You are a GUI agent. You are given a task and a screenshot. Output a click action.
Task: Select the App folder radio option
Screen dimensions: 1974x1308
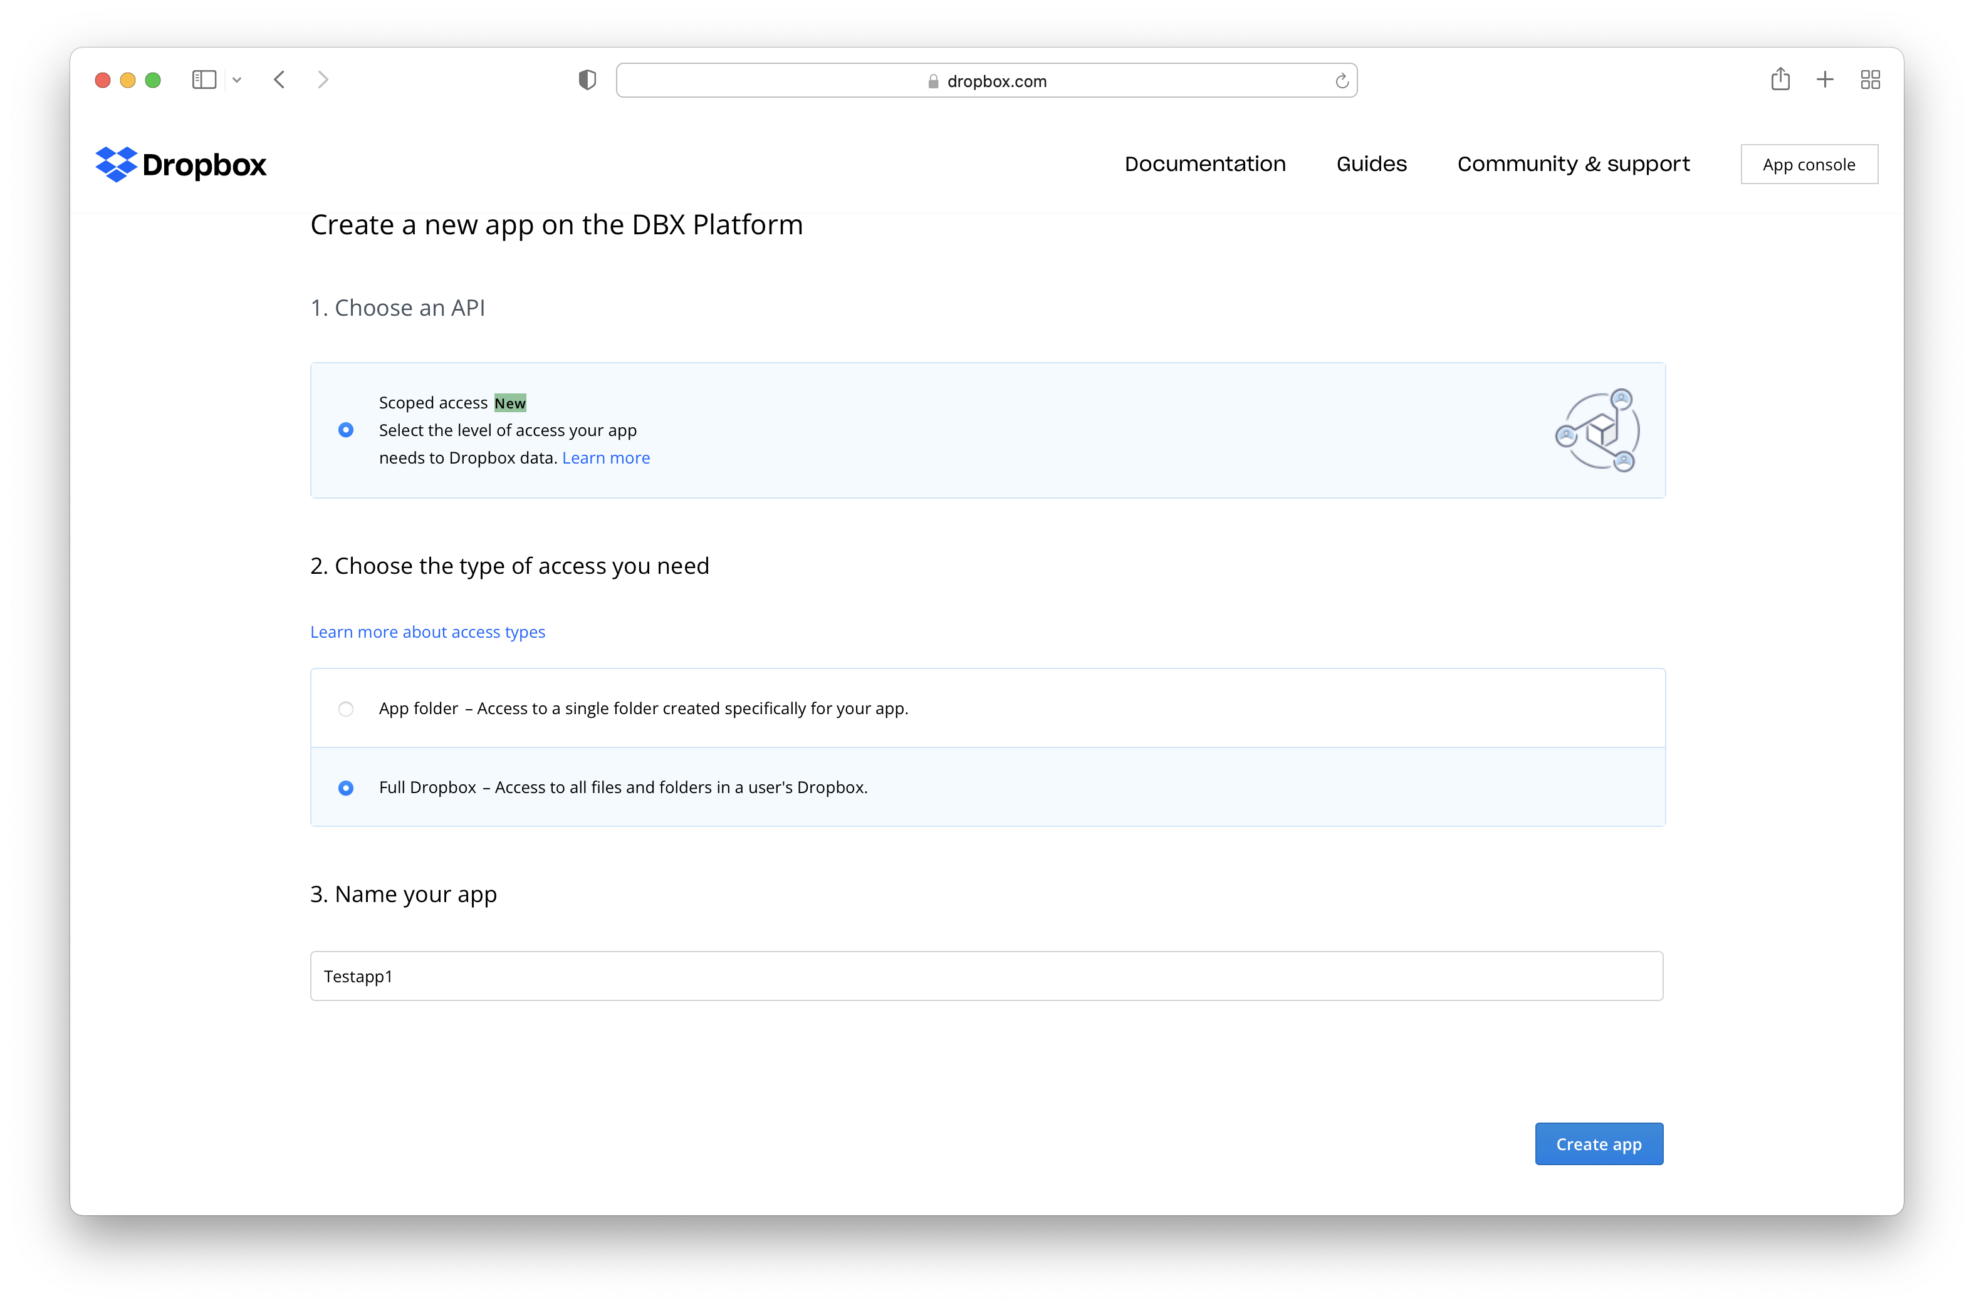coord(345,709)
